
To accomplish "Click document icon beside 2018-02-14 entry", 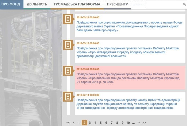I will (68, 97).
